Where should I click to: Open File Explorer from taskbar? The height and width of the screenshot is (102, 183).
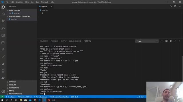[x=21, y=100]
